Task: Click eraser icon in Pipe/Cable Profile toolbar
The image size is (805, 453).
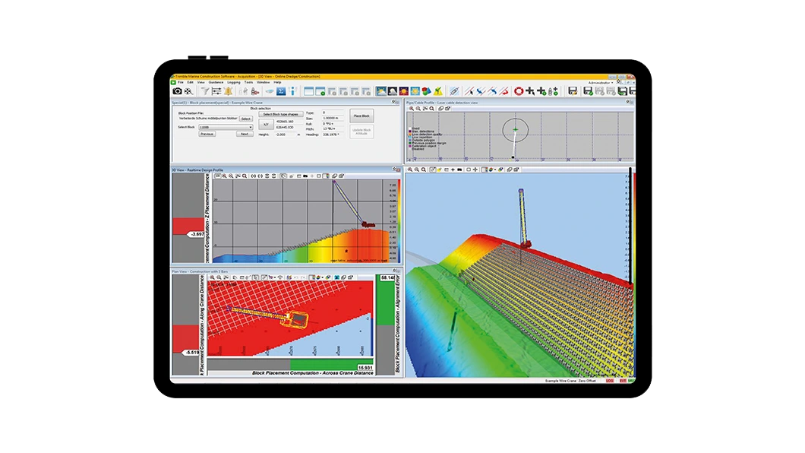Action: (441, 109)
